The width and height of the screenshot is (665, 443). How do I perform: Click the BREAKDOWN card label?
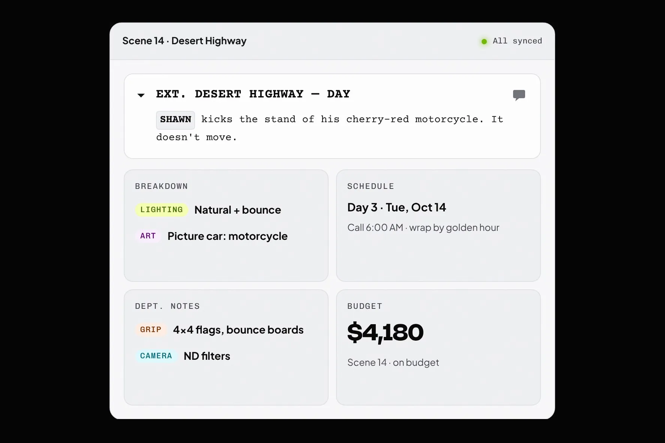click(x=161, y=186)
